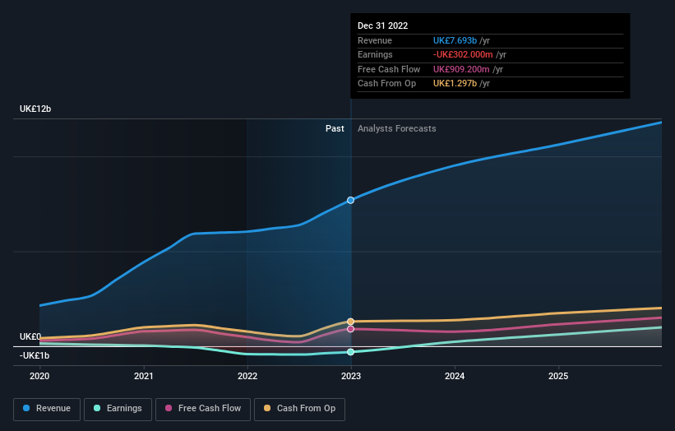Image resolution: width=675 pixels, height=431 pixels.
Task: Select the 2021 axis label
Action: tap(143, 377)
